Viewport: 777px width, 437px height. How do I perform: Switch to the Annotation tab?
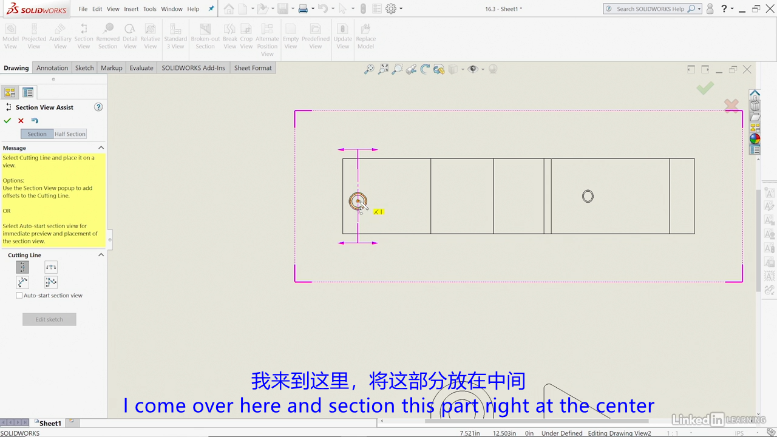pyautogui.click(x=52, y=68)
